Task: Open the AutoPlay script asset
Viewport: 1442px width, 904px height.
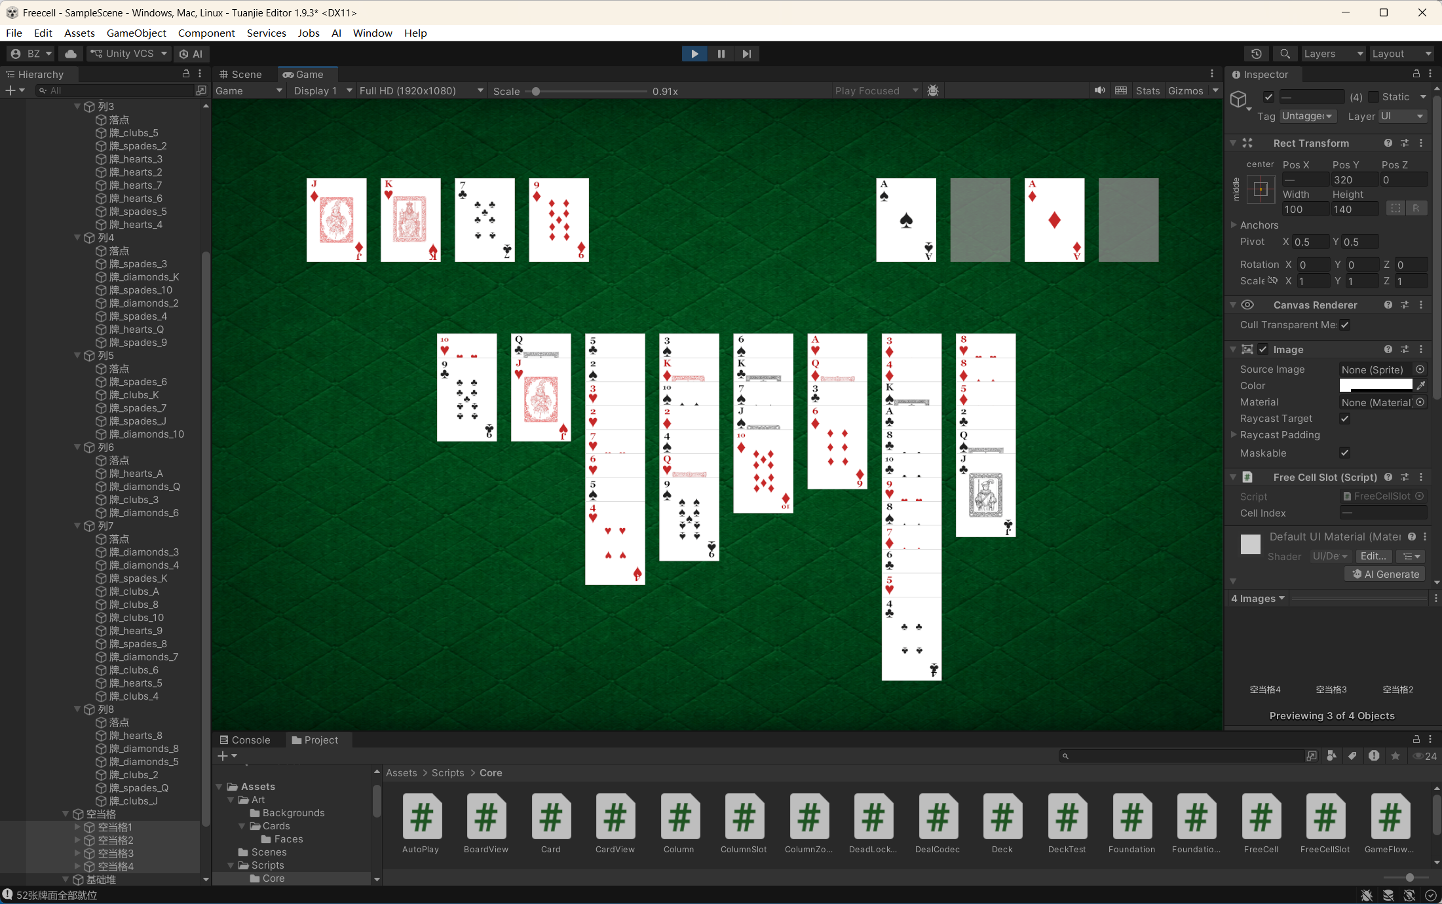Action: coord(421,823)
